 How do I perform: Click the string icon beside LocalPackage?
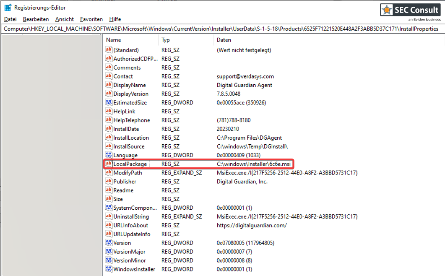pyautogui.click(x=109, y=164)
